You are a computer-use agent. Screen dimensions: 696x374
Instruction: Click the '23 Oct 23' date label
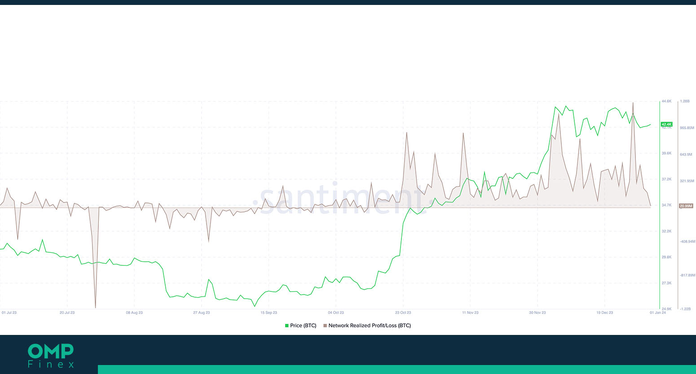pyautogui.click(x=403, y=312)
